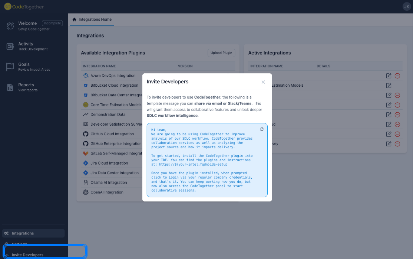
Task: Click the Upload Plugin button
Action: click(x=221, y=53)
